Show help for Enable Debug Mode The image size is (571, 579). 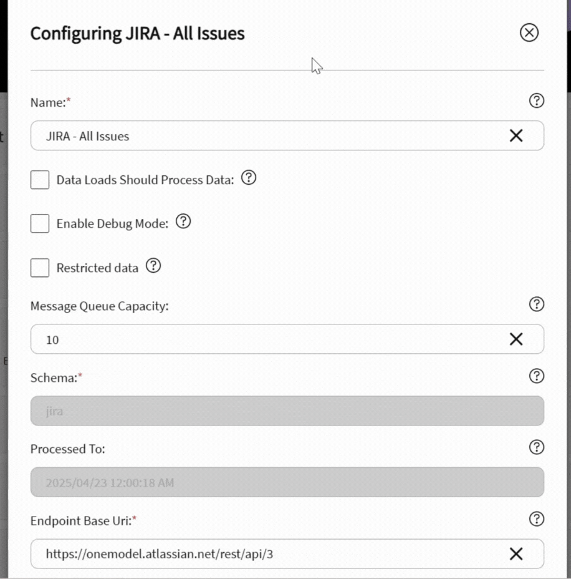click(x=183, y=221)
